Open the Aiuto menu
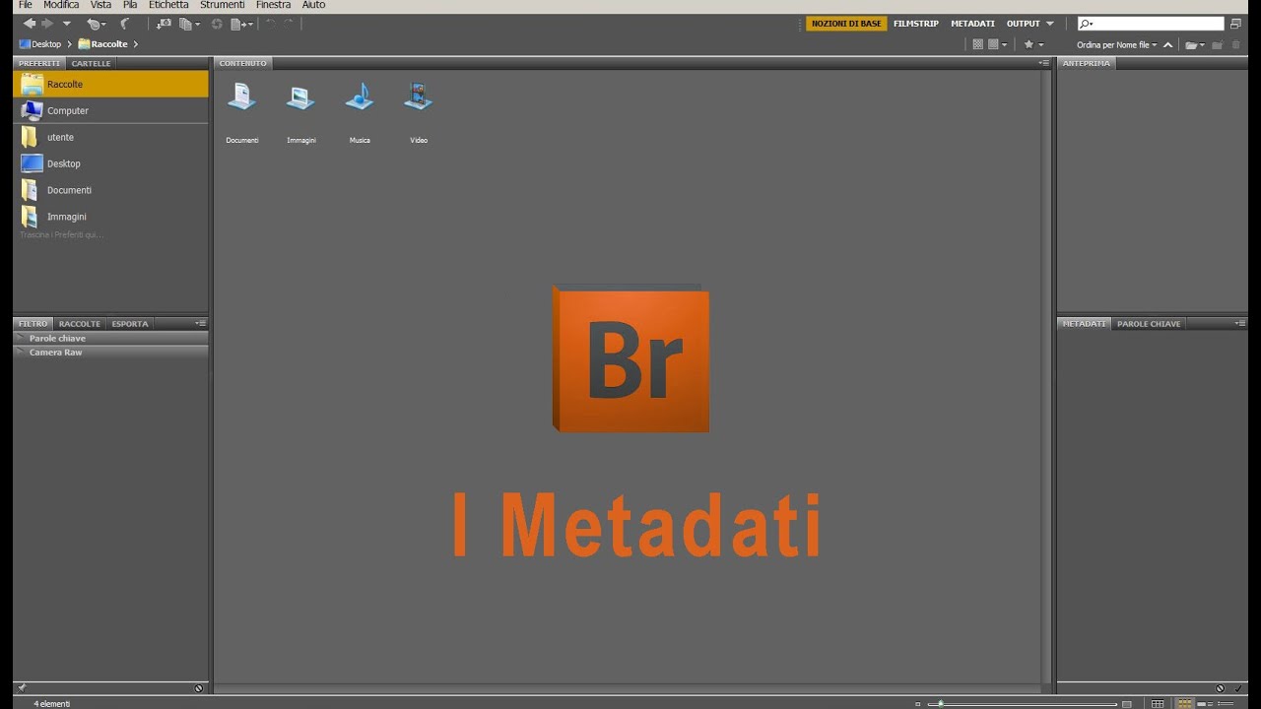The image size is (1261, 709). click(313, 5)
